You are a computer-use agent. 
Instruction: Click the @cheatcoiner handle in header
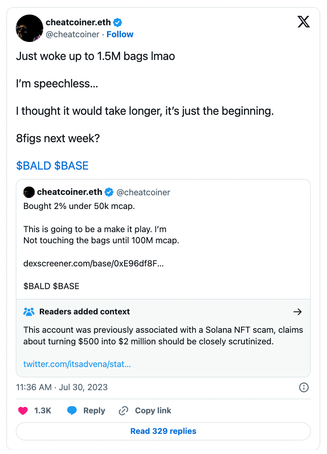(x=72, y=34)
